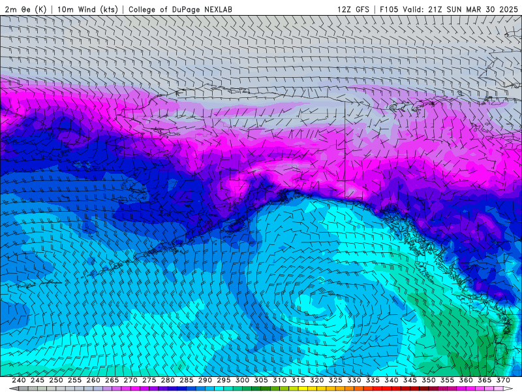The height and width of the screenshot is (392, 522).
Task: Click the 335 colorbar scale label
Action: pyautogui.click(x=373, y=380)
